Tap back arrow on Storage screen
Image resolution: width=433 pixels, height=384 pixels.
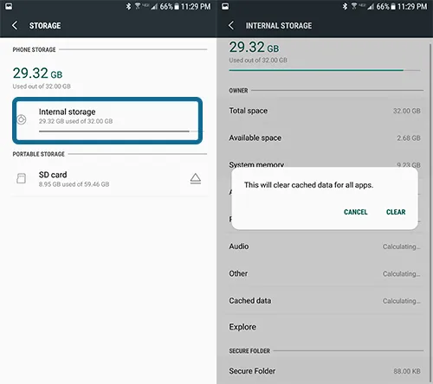[15, 25]
